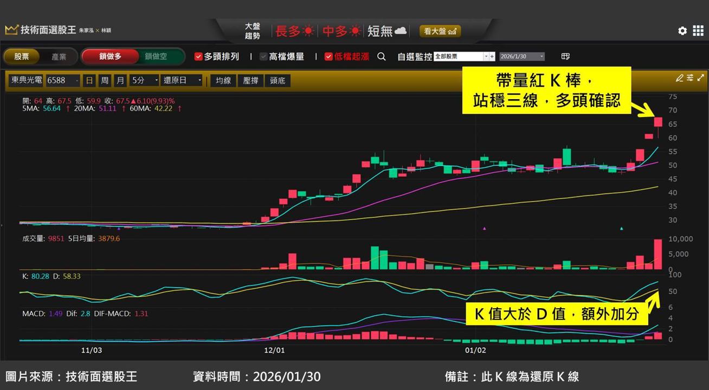
Task: Click the search magnifier icon
Action: [x=382, y=56]
